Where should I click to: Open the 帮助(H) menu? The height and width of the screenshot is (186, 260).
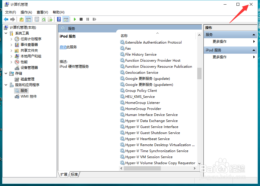coord(58,12)
